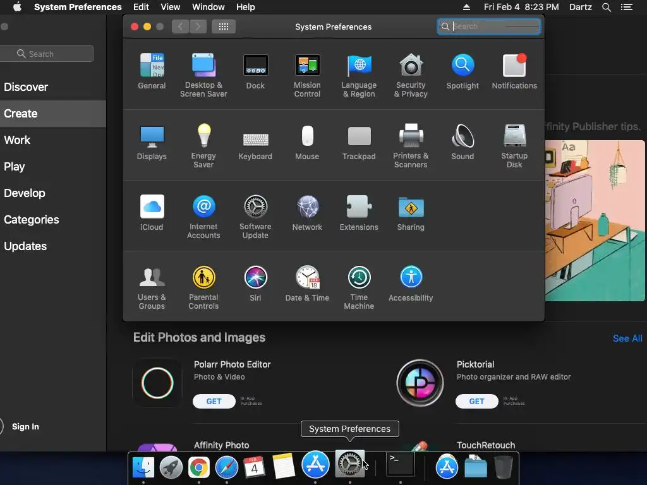Open Security & Privacy preferences
Screen dimensions: 647x485
(x=411, y=75)
